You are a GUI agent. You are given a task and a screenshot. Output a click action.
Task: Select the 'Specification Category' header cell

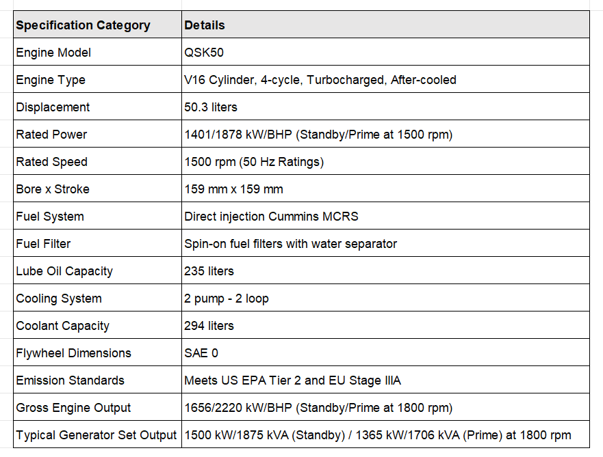click(x=97, y=25)
